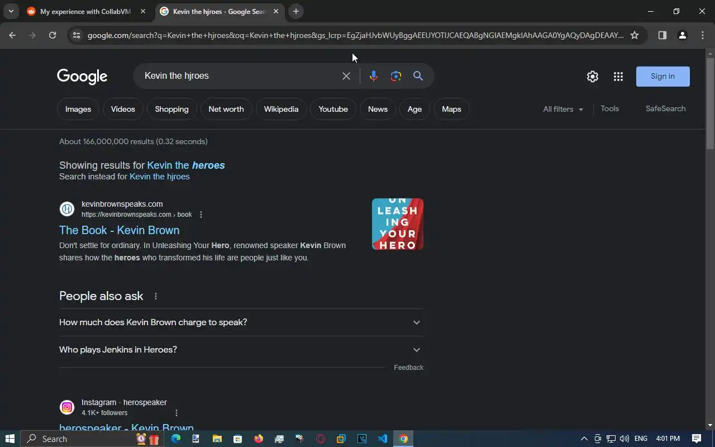Filter results by News
This screenshot has height=447, width=715.
coord(378,109)
